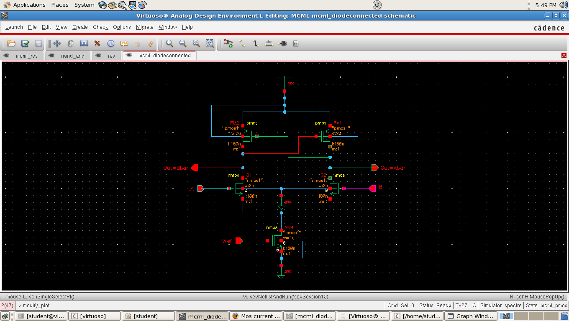The image size is (569, 321).
Task: Select the Move tool icon
Action: (x=57, y=43)
